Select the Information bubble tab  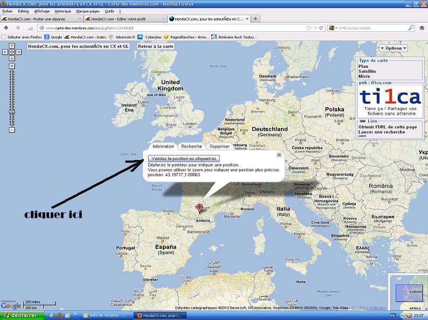(163, 147)
